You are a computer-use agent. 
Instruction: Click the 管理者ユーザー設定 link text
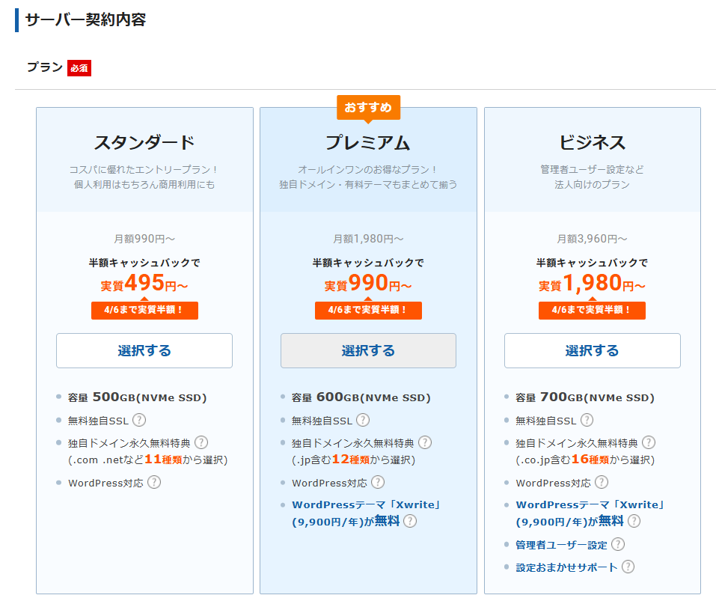click(x=561, y=544)
